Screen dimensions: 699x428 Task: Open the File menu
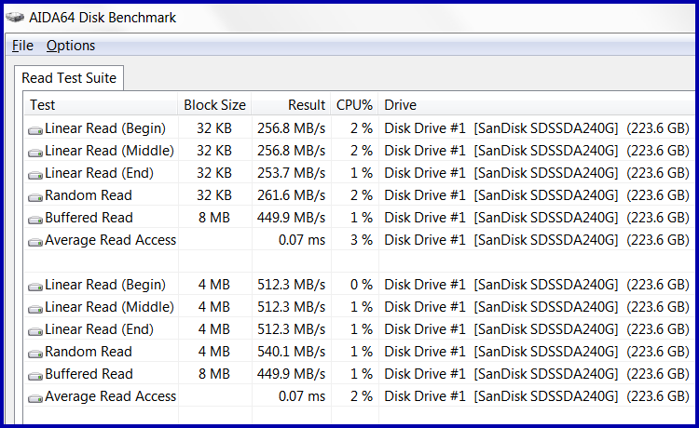click(x=22, y=46)
